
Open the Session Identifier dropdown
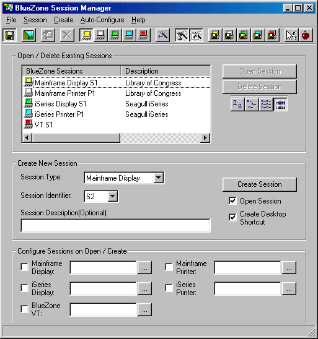point(112,196)
